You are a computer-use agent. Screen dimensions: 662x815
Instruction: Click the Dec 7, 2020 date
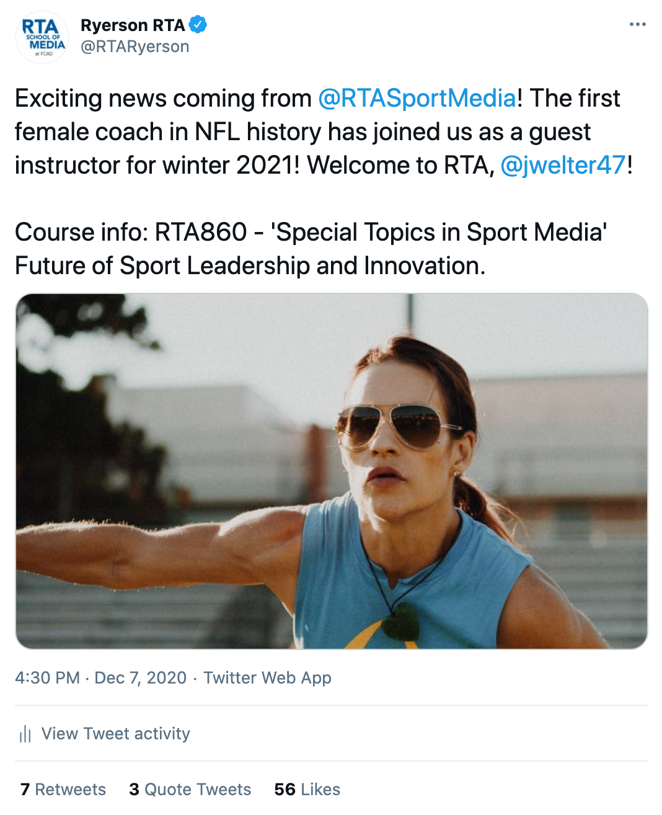point(140,678)
